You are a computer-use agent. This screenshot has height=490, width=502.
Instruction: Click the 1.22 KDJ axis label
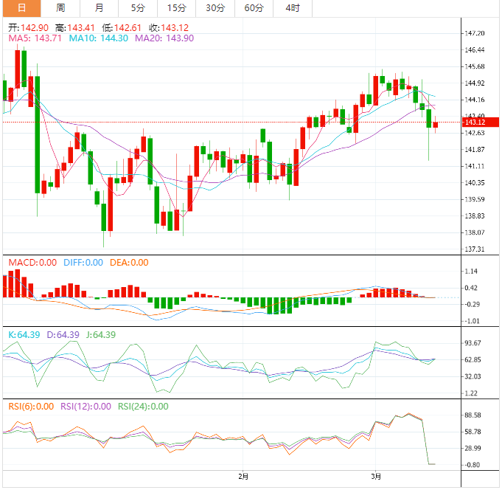point(471,393)
